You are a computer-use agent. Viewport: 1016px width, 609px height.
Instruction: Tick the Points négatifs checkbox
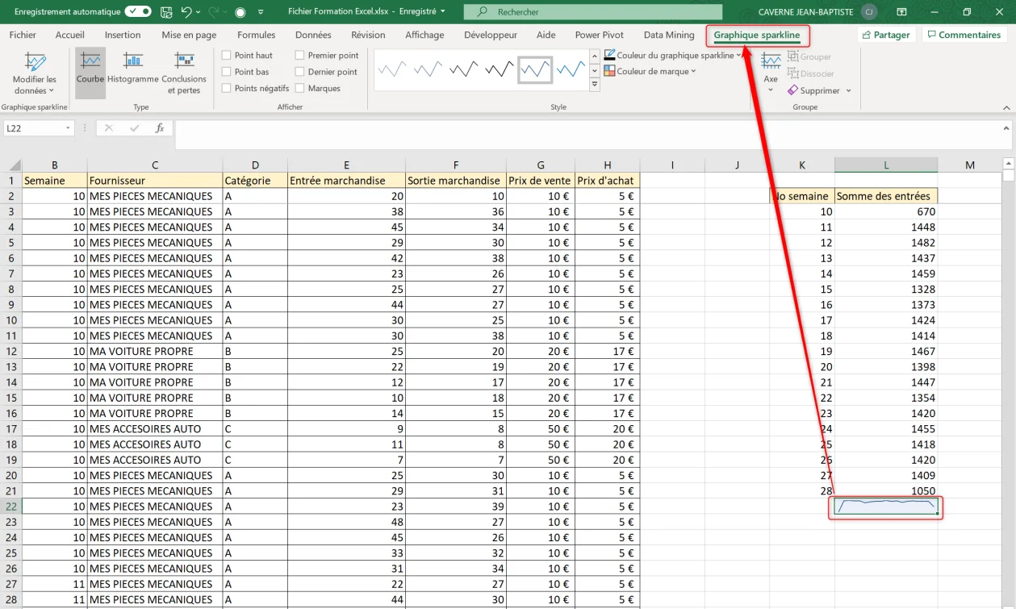pyautogui.click(x=227, y=89)
